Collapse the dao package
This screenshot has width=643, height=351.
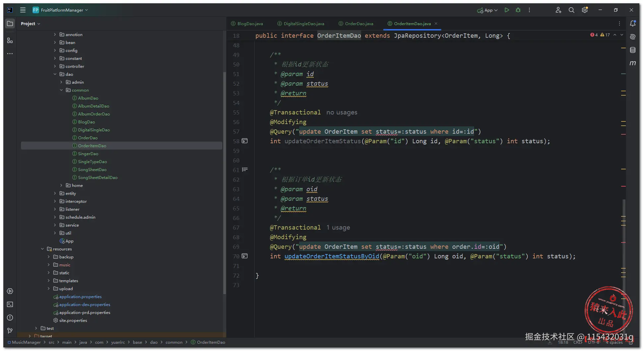55,74
